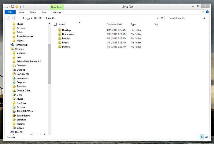Click the navigation pane scrollbar thumb
214x144 pixels.
tap(50, 64)
